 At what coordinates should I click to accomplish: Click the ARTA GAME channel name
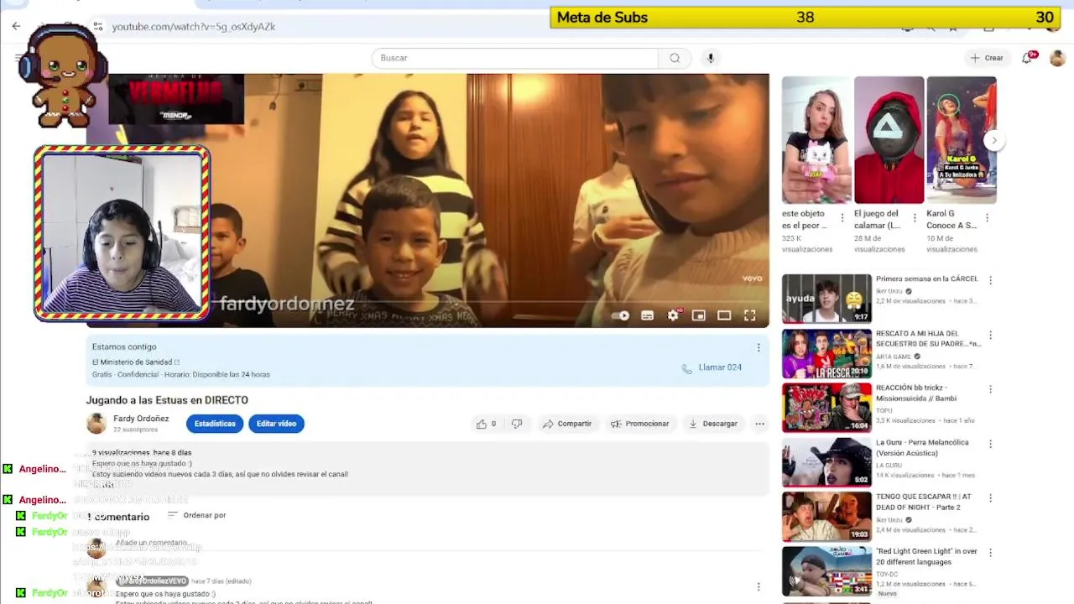click(x=894, y=357)
